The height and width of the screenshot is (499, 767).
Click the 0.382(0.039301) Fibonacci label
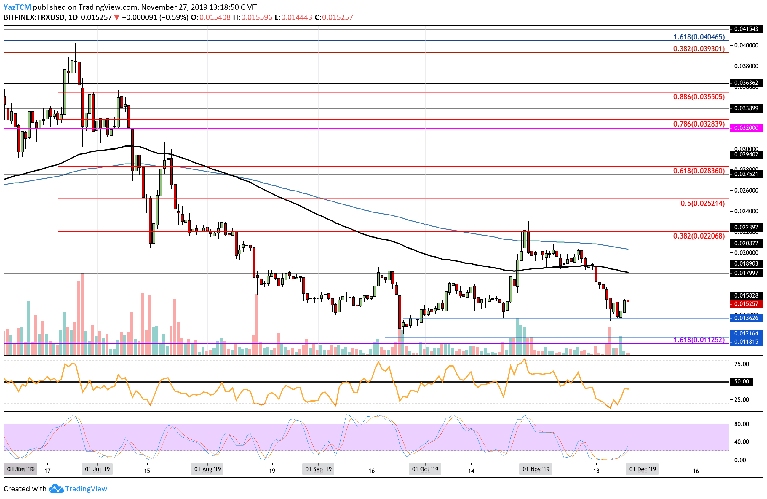[699, 49]
